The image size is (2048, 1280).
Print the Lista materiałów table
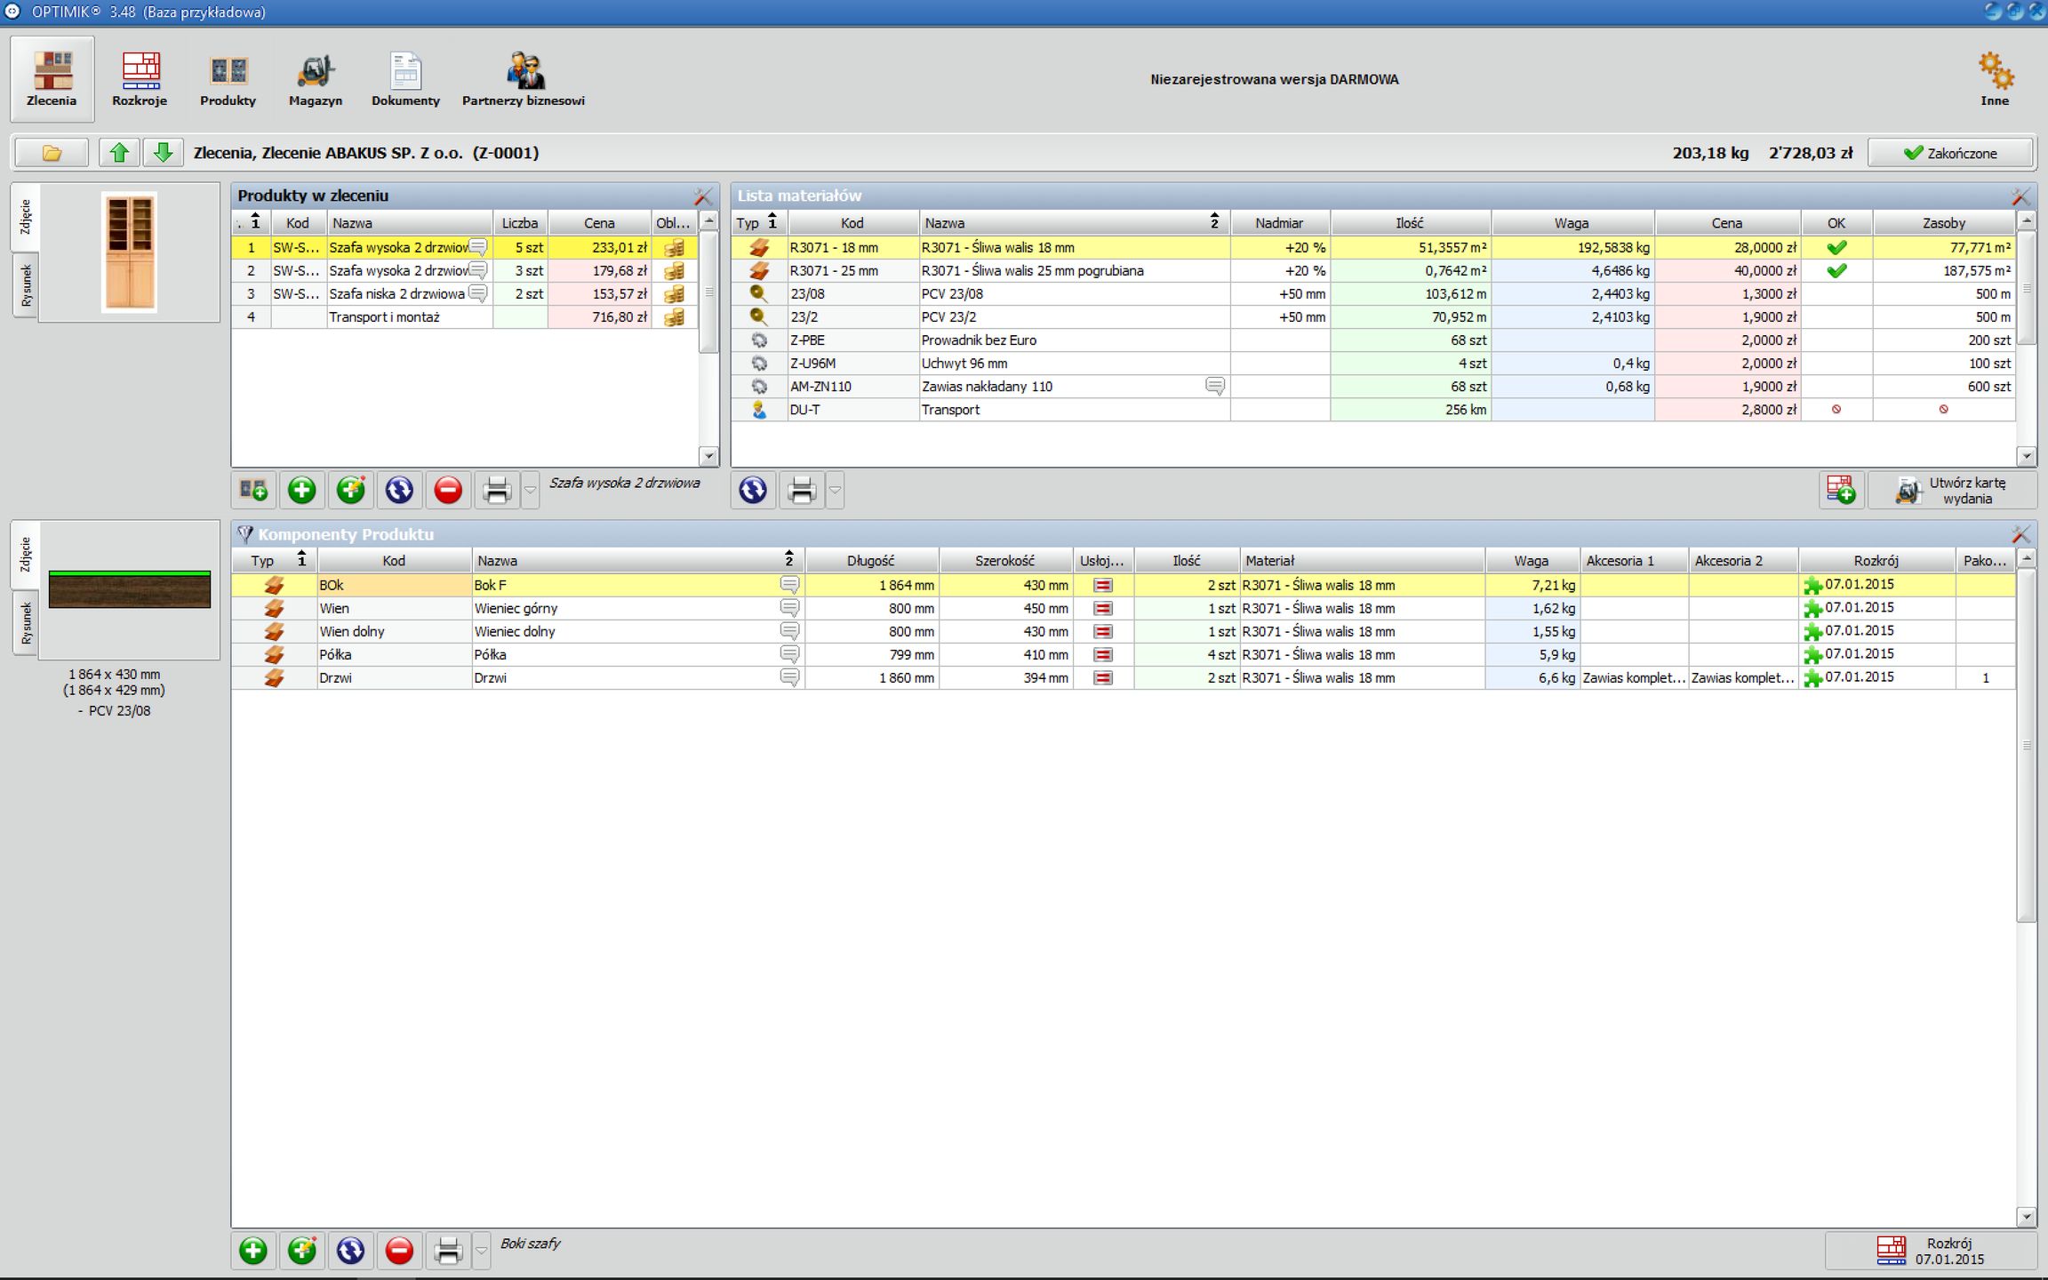click(x=803, y=490)
